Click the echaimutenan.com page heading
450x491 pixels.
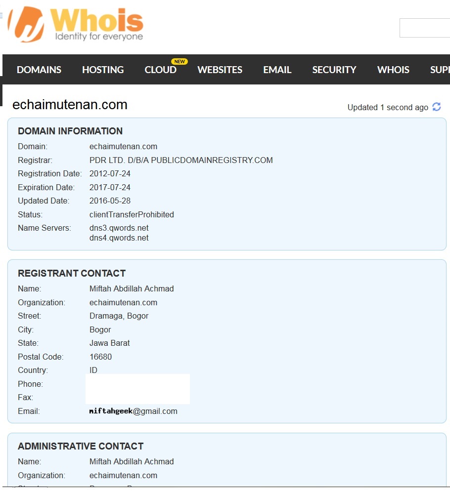70,105
